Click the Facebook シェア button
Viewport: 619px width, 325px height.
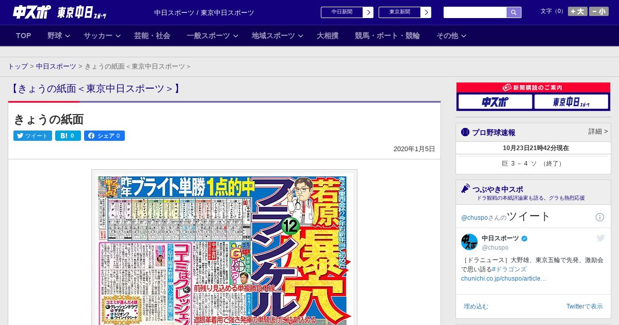pos(104,136)
